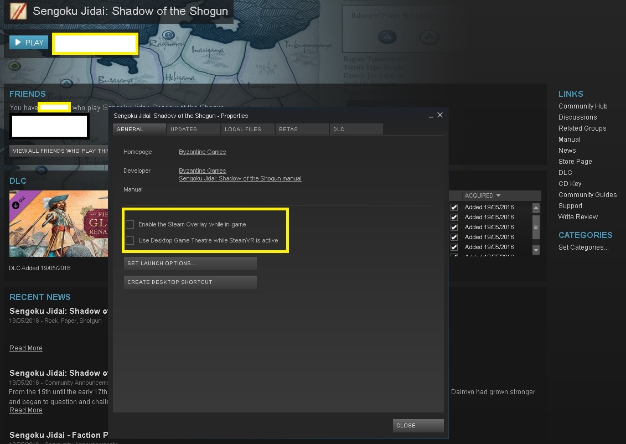Screen dimensions: 626x444
Task: Open the Sengoku Jidai - Faction news headline
Action: [59, 435]
